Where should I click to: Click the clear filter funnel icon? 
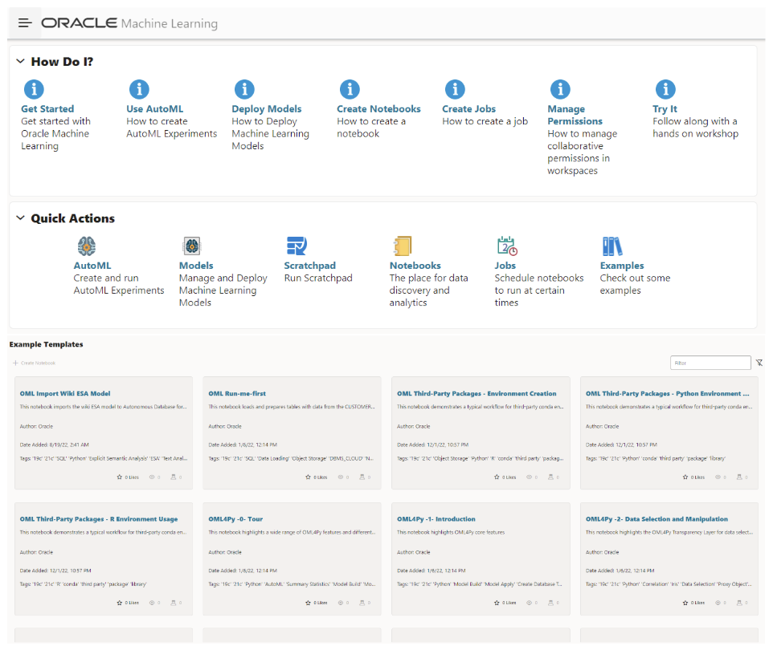click(759, 363)
